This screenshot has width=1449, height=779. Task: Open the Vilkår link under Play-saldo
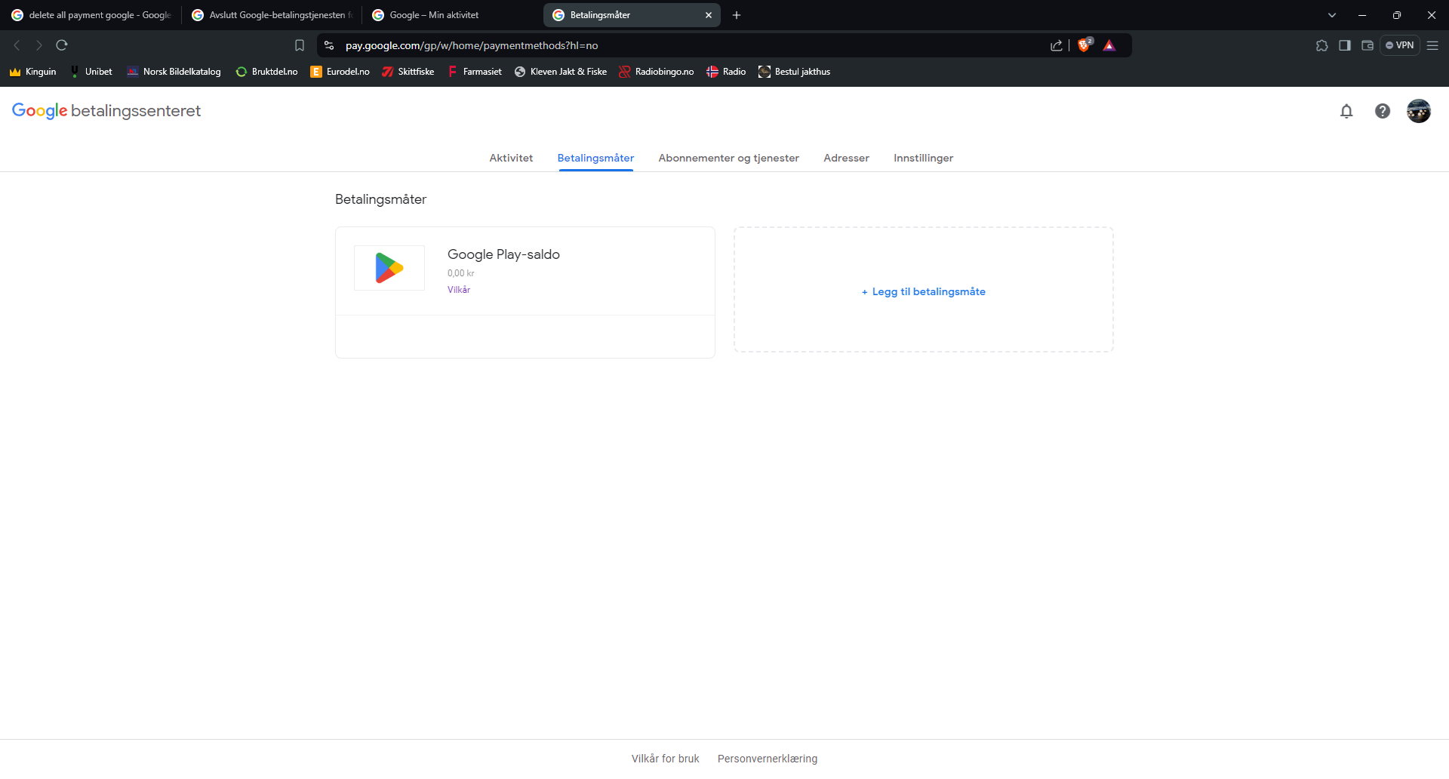point(459,290)
